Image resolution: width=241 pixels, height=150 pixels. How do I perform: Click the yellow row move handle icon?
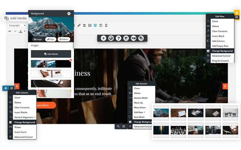tap(237, 13)
